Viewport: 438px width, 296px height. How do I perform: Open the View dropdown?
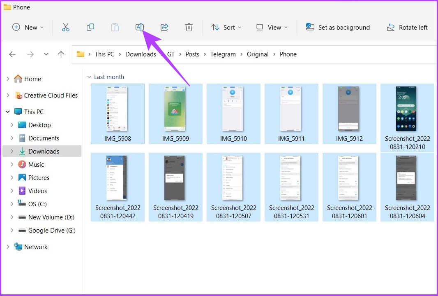272,28
